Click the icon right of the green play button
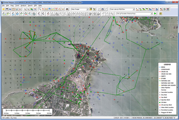This screenshot has width=179, height=120. (x=161, y=14)
